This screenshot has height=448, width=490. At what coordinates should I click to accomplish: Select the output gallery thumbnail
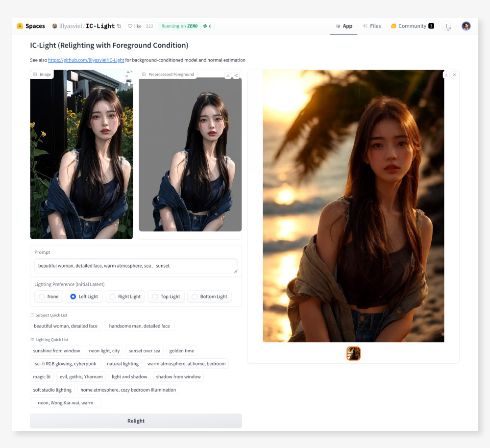point(353,353)
